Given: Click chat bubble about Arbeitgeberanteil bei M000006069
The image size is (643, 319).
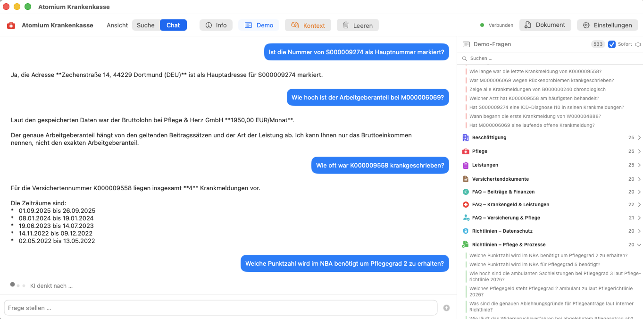Looking at the screenshot, I should (368, 98).
